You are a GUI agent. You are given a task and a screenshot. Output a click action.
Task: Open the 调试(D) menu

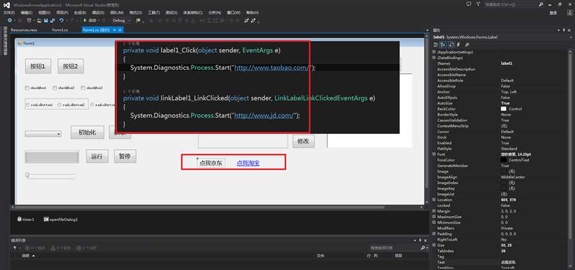[98, 12]
